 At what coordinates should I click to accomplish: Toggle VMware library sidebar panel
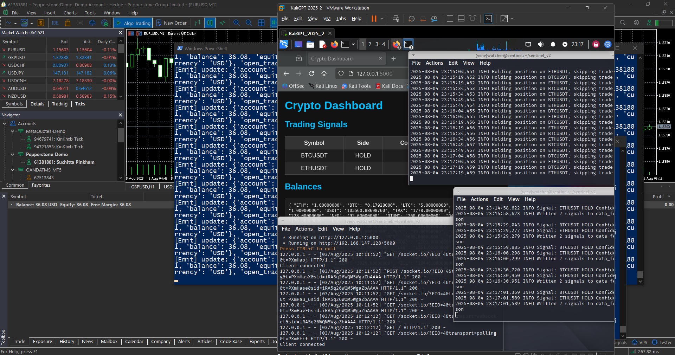450,19
